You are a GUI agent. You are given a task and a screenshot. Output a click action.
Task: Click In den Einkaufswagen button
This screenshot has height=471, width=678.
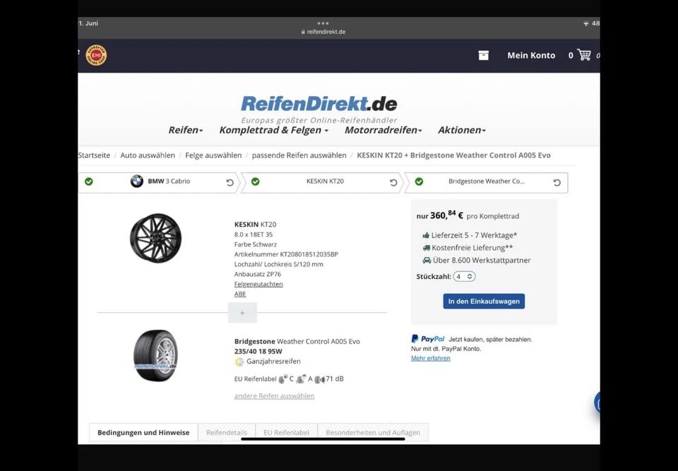[483, 301]
